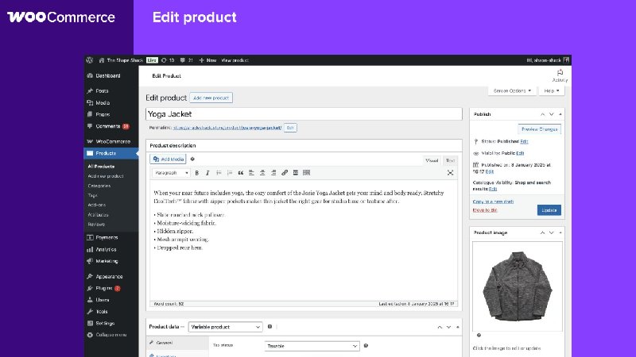Screen dimensions: 636x357
Task: Click the yoga jacket product image thumbnail
Action: (x=518, y=286)
